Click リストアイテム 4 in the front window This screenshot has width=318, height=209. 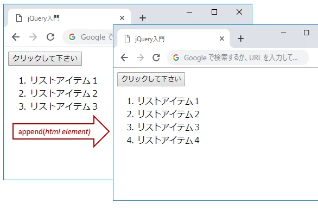168,140
